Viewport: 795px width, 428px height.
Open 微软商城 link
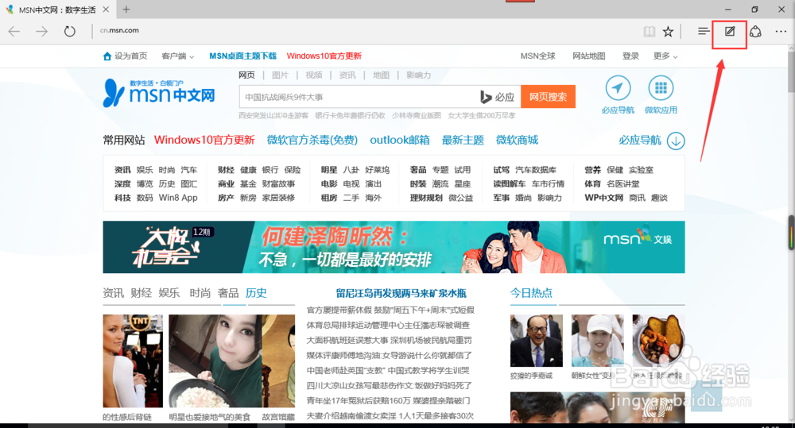point(518,141)
